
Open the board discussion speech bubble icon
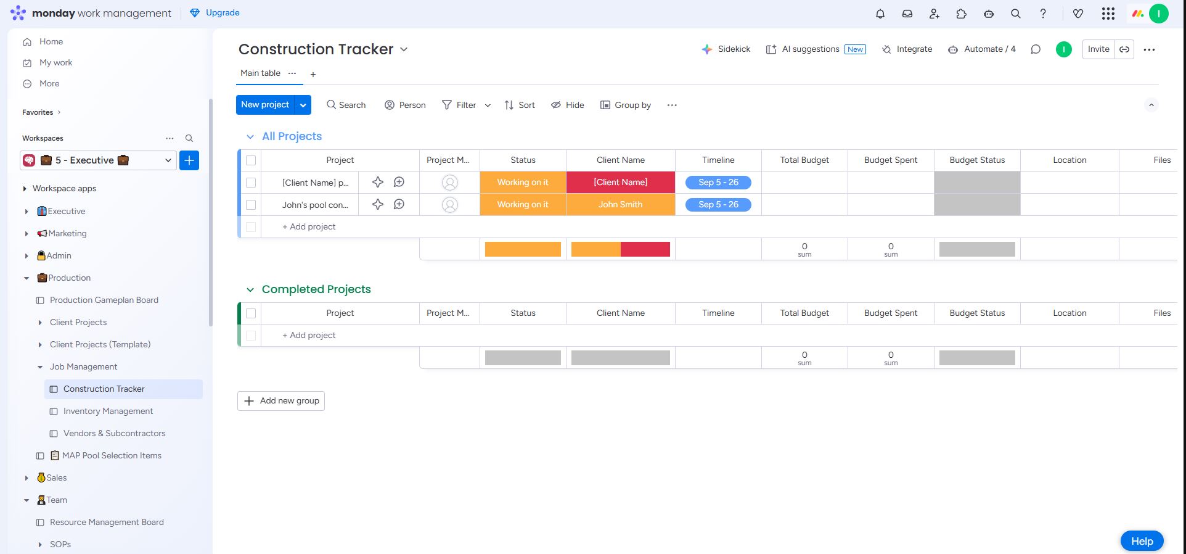[x=1036, y=49]
